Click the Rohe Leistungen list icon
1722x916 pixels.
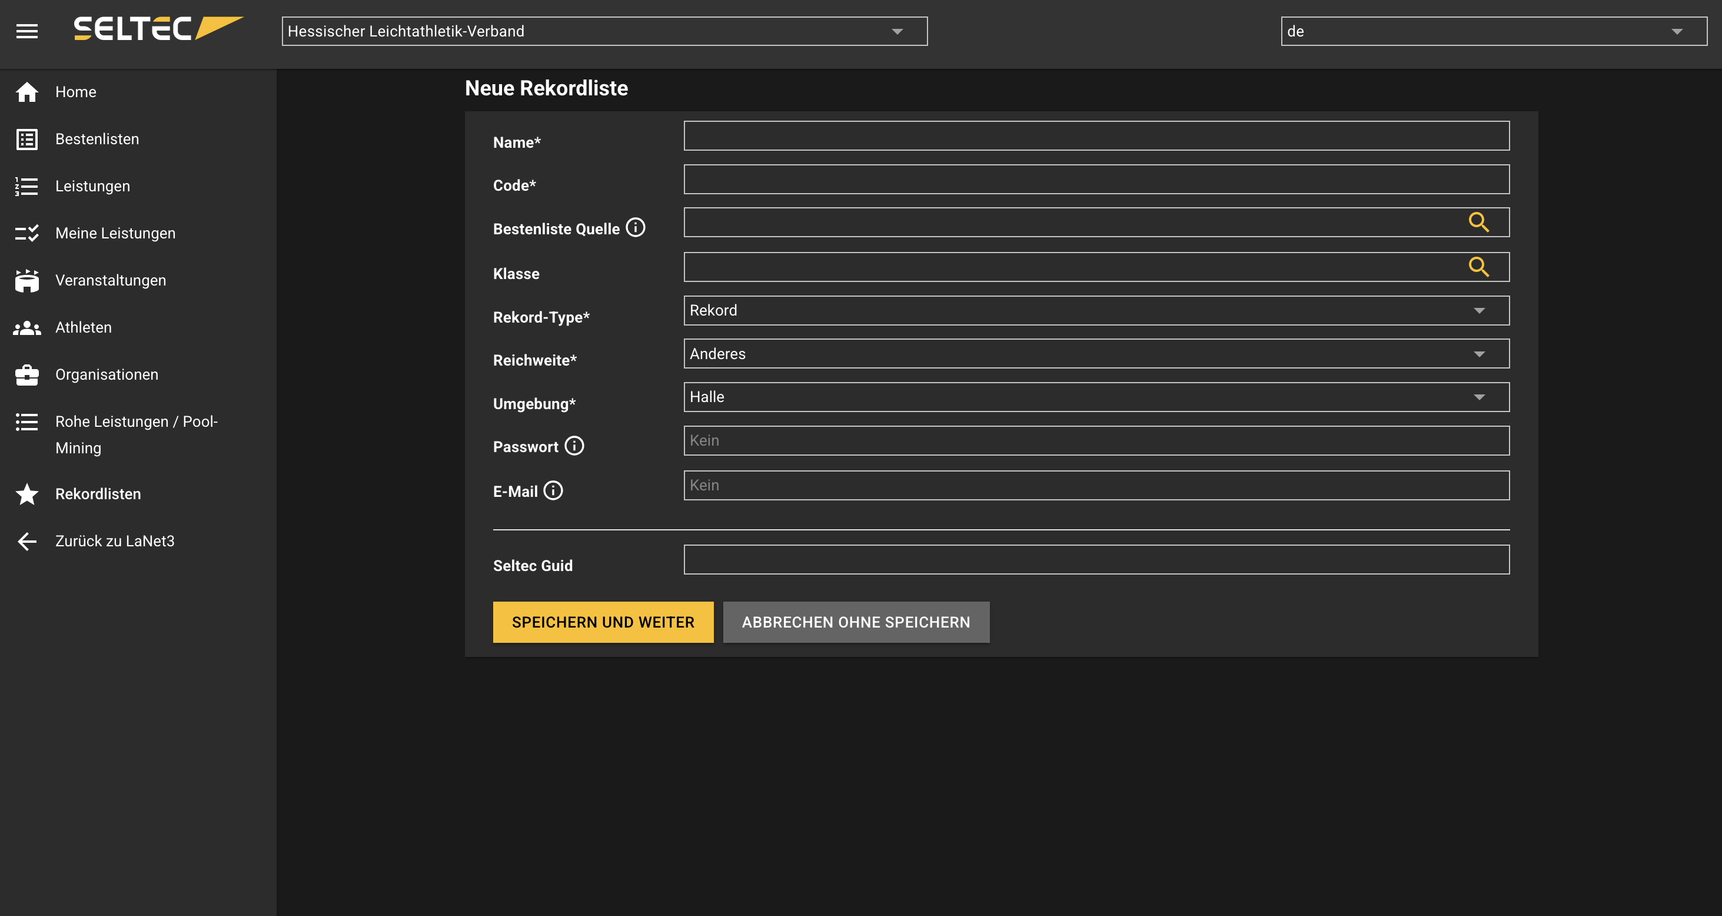[x=26, y=422]
